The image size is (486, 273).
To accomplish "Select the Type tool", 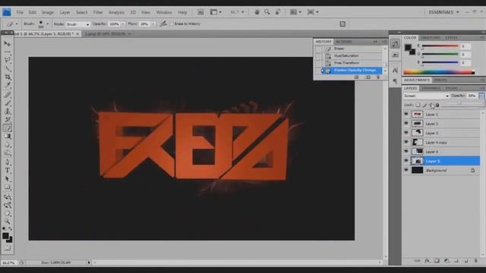I will point(8,170).
